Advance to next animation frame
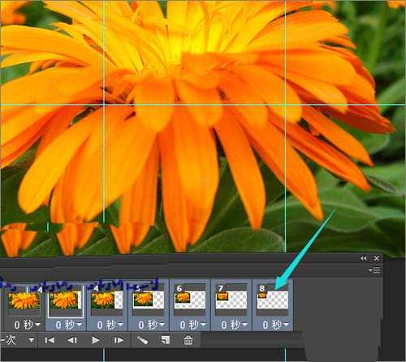Image resolution: width=406 pixels, height=362 pixels. click(x=119, y=340)
